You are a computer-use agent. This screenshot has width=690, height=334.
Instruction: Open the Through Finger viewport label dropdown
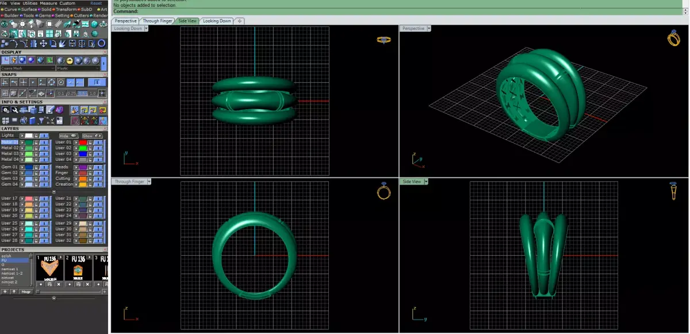[149, 181]
